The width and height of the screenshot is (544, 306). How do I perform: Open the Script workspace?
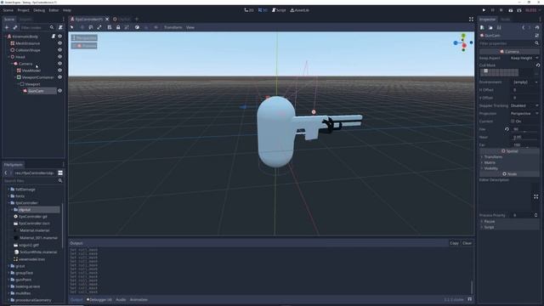tap(279, 10)
